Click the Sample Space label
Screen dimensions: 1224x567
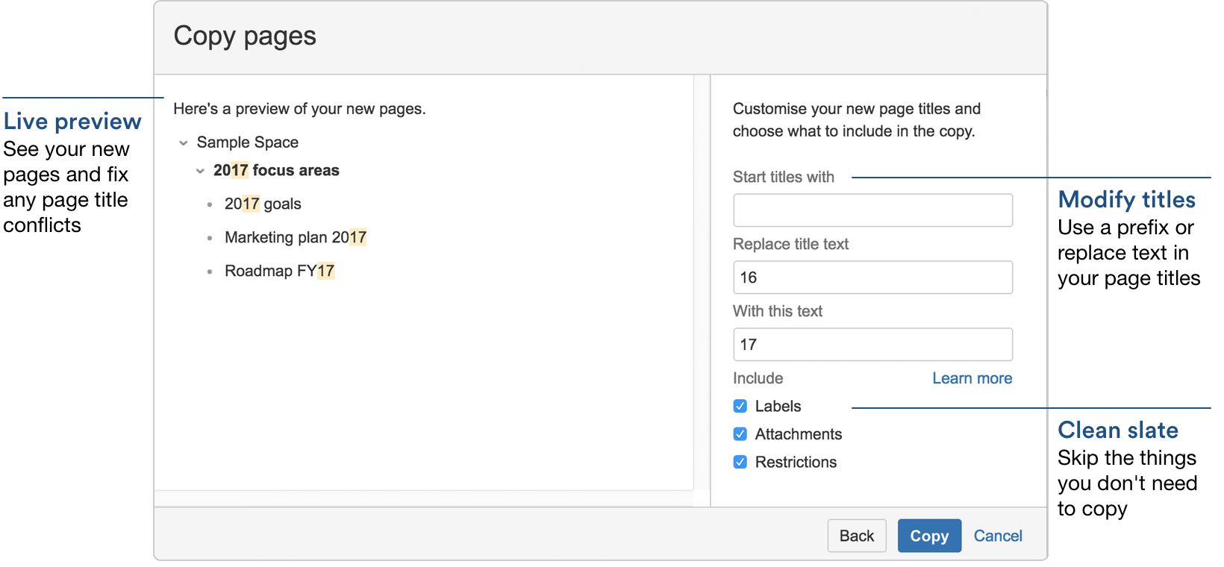[247, 142]
